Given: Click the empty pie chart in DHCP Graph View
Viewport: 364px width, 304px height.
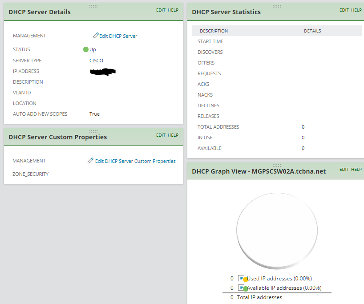Looking at the screenshot, I should coord(277,231).
